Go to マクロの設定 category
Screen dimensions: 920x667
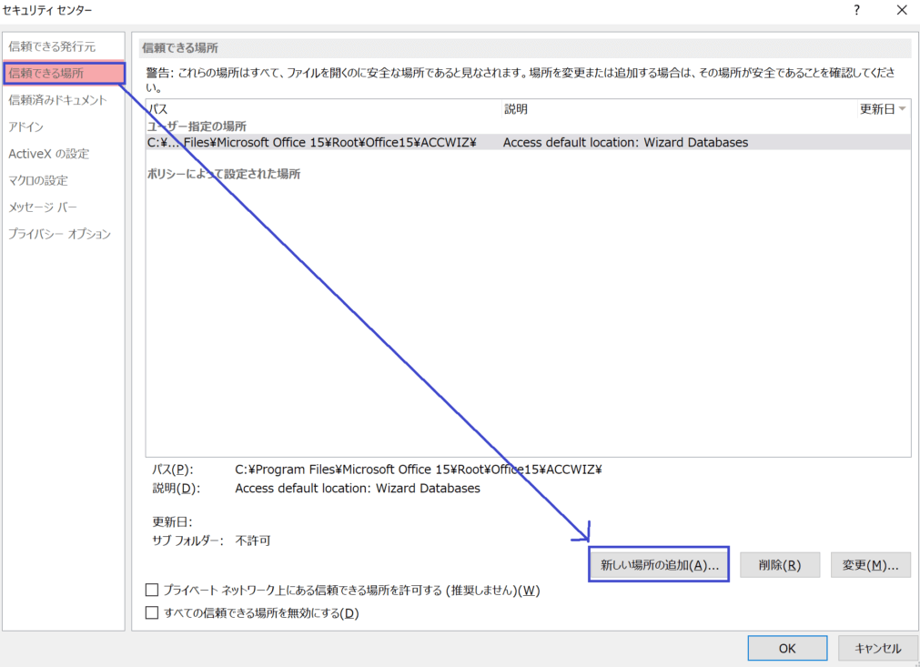coord(38,180)
